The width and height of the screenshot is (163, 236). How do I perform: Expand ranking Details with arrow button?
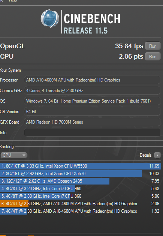[157, 155]
